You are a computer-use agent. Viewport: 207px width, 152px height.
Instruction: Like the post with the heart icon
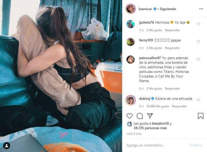[x=129, y=116]
